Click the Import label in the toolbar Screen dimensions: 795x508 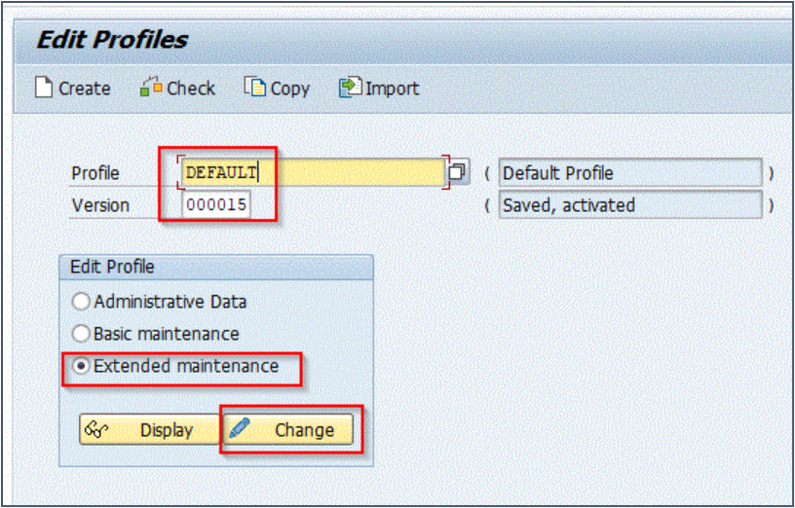pyautogui.click(x=393, y=89)
